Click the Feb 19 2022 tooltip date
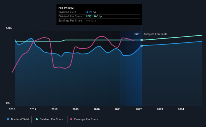The width and height of the screenshot is (206, 127). [66, 8]
